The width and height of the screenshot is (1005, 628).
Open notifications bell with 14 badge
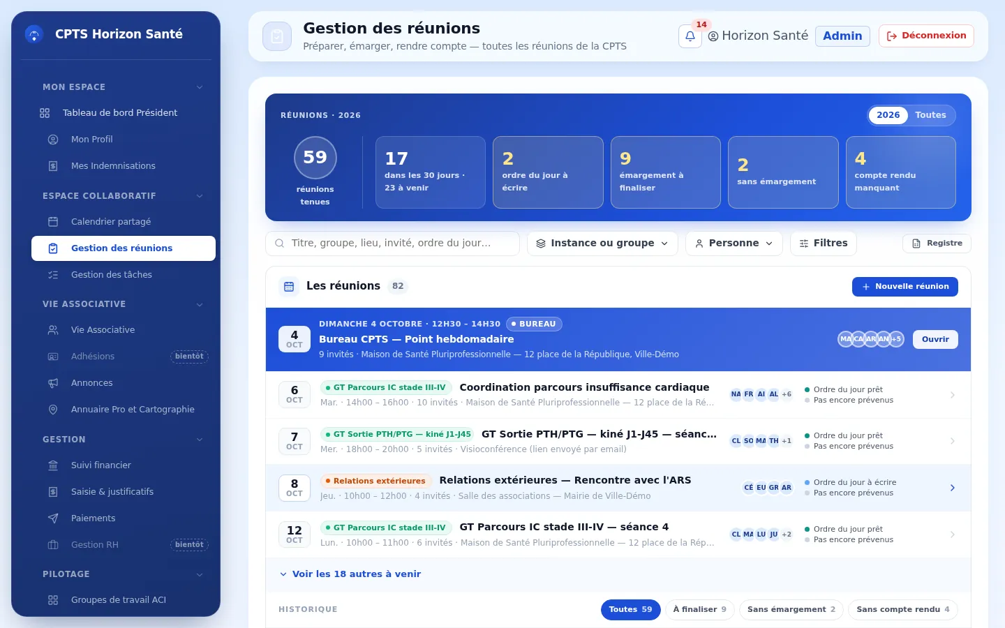[x=690, y=36]
